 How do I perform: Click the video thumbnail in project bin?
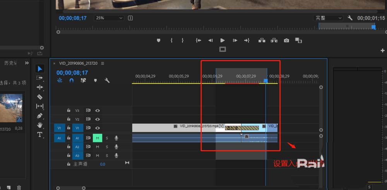pyautogui.click(x=11, y=108)
